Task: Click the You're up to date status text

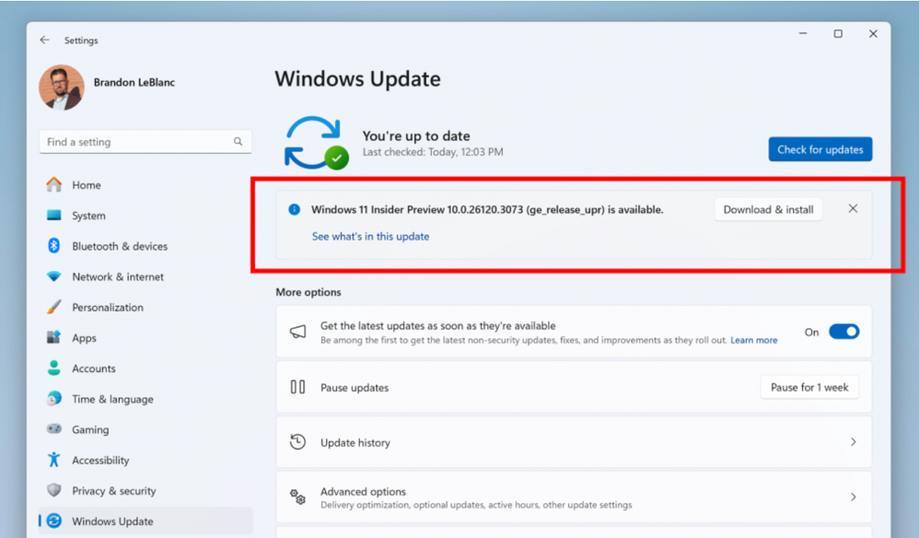Action: tap(416, 136)
